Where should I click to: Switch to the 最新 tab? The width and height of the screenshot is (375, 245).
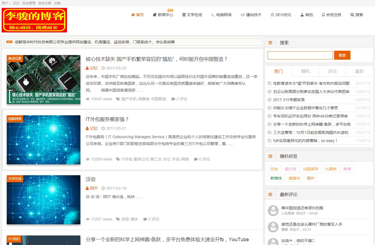[359, 71]
